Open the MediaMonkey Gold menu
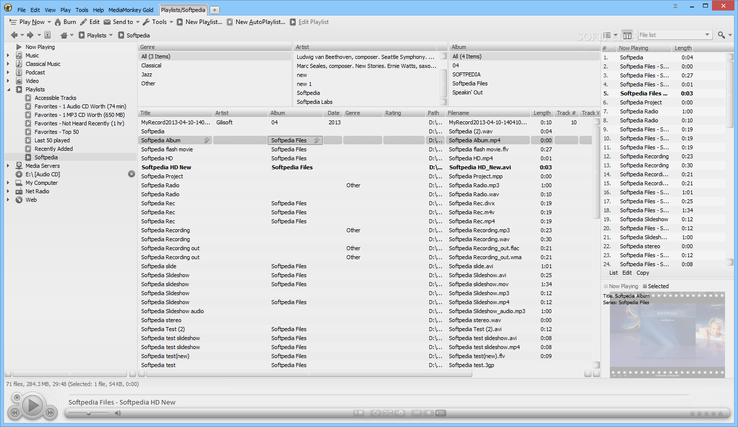The width and height of the screenshot is (738, 427). [131, 10]
